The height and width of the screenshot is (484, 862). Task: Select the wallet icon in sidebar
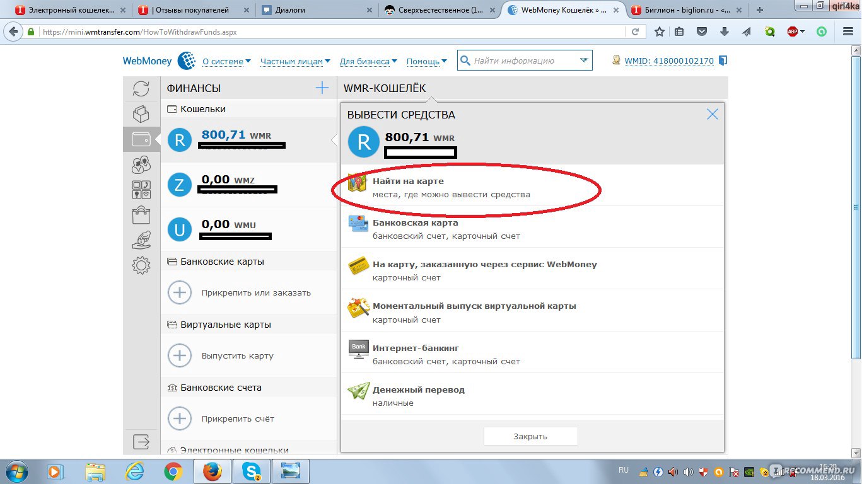pos(141,139)
